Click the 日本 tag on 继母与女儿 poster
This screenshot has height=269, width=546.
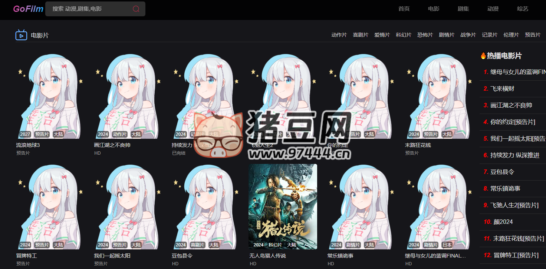(x=447, y=245)
